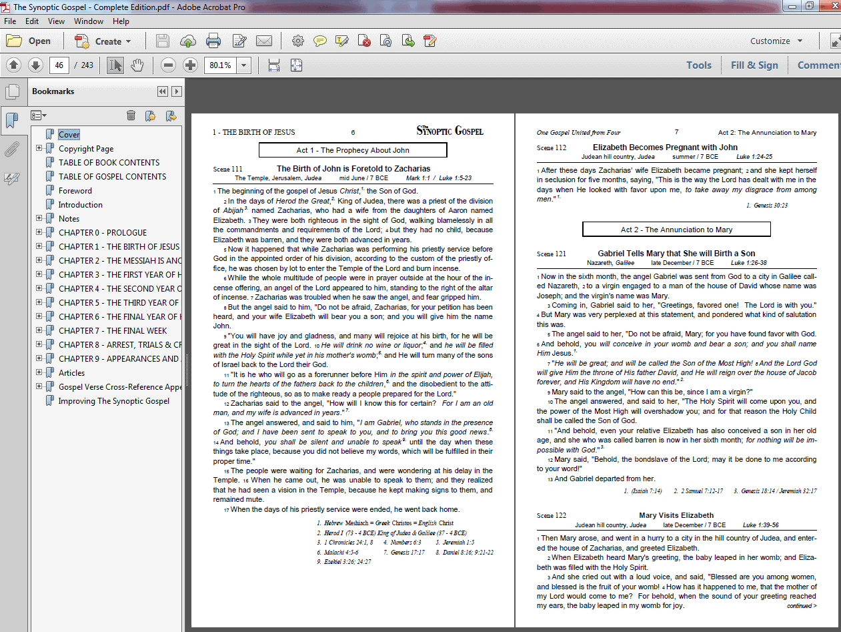841x632 pixels.
Task: Expand CHAPTER 1 - THE BIRTH OF JESUS
Action: tap(39, 247)
